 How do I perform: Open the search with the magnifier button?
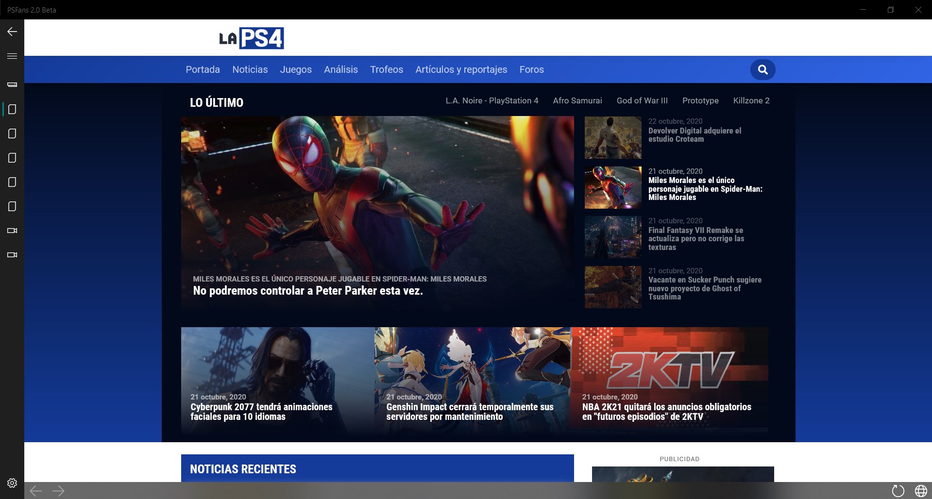click(x=763, y=69)
